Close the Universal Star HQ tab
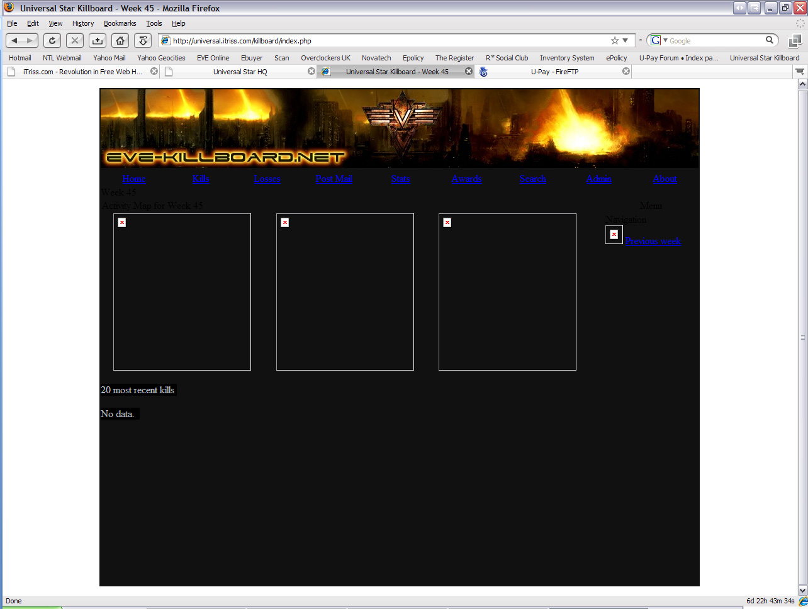The height and width of the screenshot is (609, 808). click(x=311, y=71)
